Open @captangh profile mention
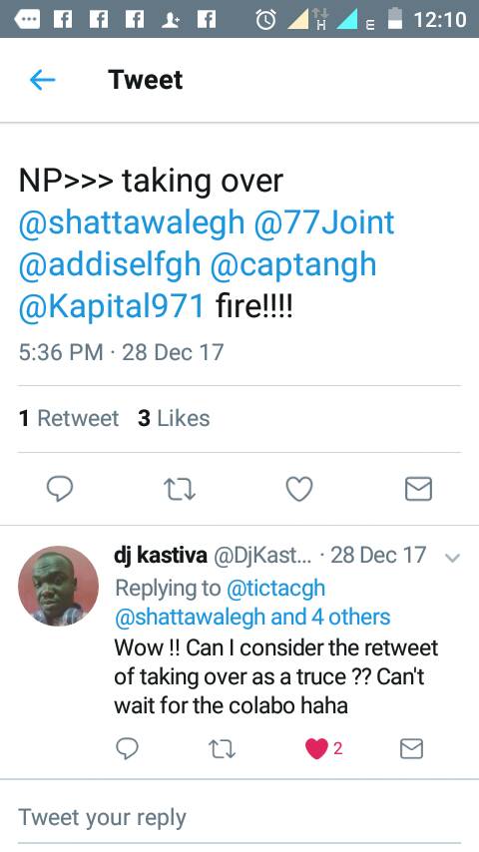The image size is (479, 852). point(293,264)
